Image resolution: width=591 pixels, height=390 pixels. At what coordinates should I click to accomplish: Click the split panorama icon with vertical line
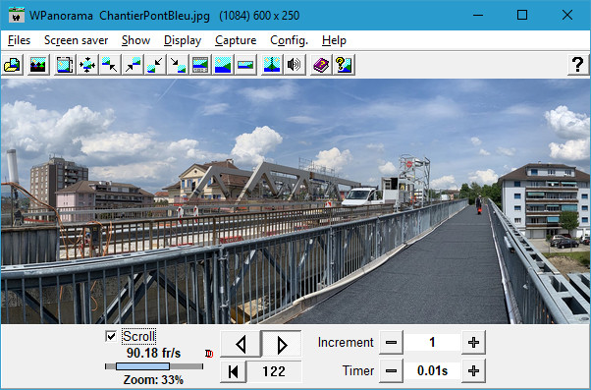click(272, 65)
